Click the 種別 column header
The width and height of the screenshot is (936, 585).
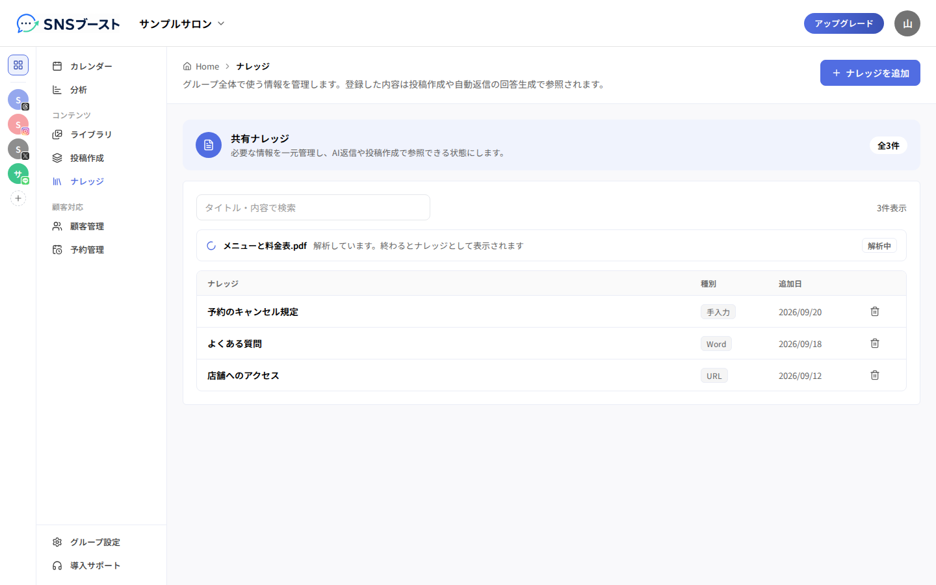pos(708,284)
